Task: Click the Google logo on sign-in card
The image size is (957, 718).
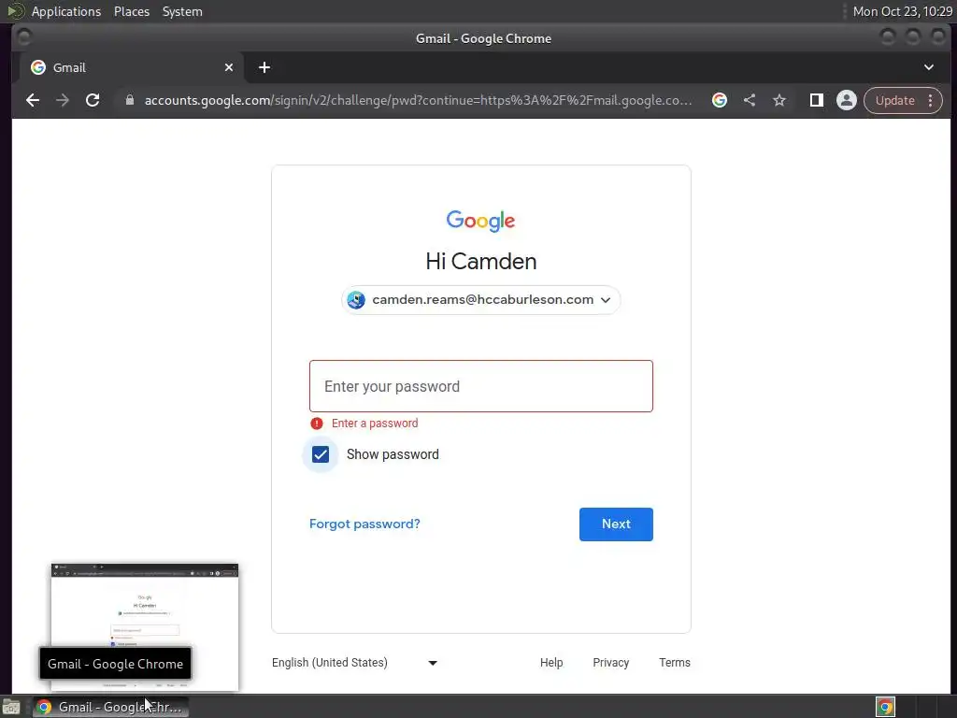Action: (481, 221)
